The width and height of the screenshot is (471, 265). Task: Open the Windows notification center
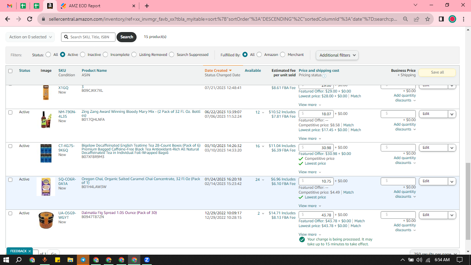(459, 260)
